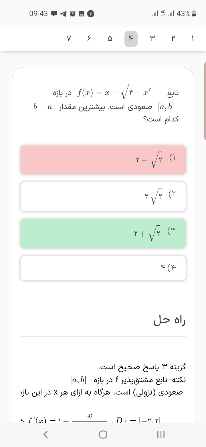Jump to question tab ۶
This screenshot has height=447, width=206.
[x=89, y=39]
